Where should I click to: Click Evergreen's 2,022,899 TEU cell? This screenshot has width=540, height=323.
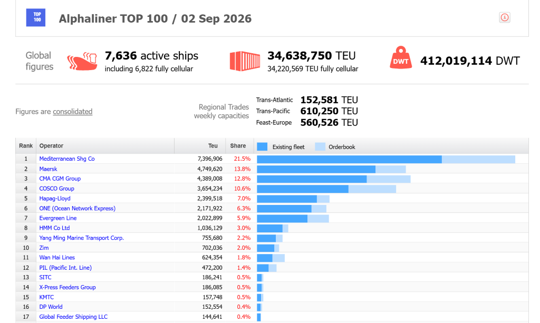pyautogui.click(x=210, y=218)
